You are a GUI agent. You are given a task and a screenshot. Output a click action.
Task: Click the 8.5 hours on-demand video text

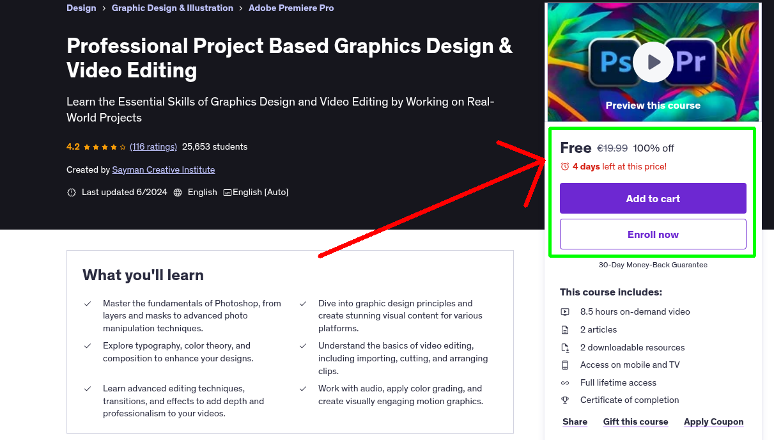[635, 312]
